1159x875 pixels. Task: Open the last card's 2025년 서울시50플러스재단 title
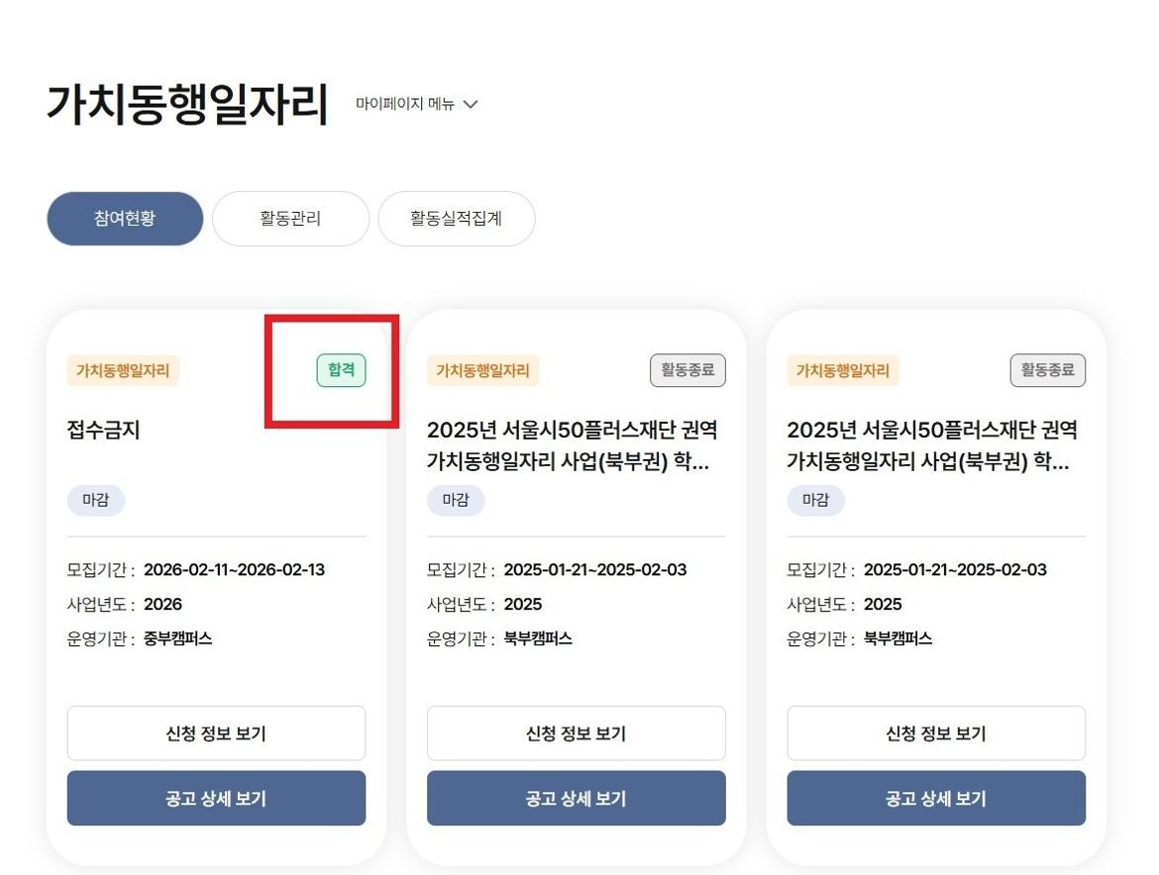tap(932, 445)
